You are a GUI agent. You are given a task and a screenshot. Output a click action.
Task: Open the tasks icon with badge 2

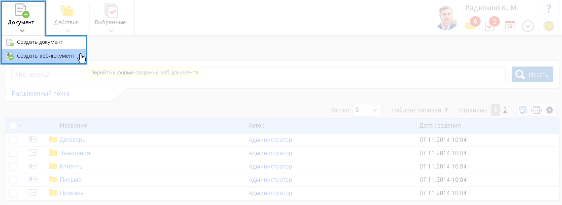coord(491,25)
